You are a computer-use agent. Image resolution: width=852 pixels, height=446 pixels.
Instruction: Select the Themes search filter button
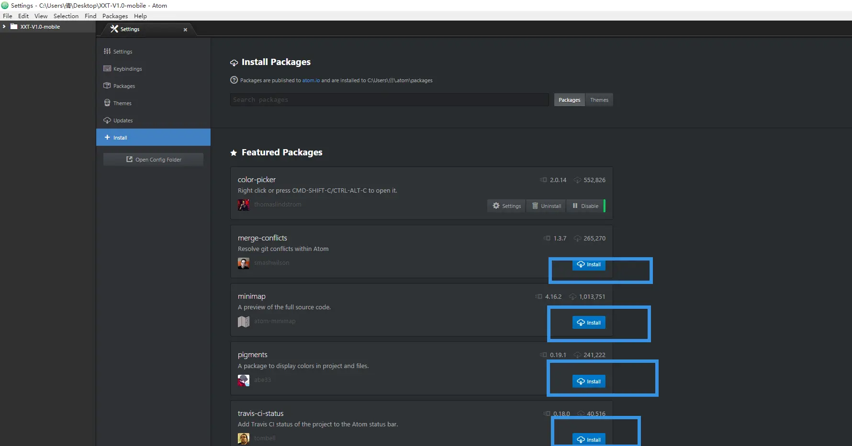tap(599, 100)
